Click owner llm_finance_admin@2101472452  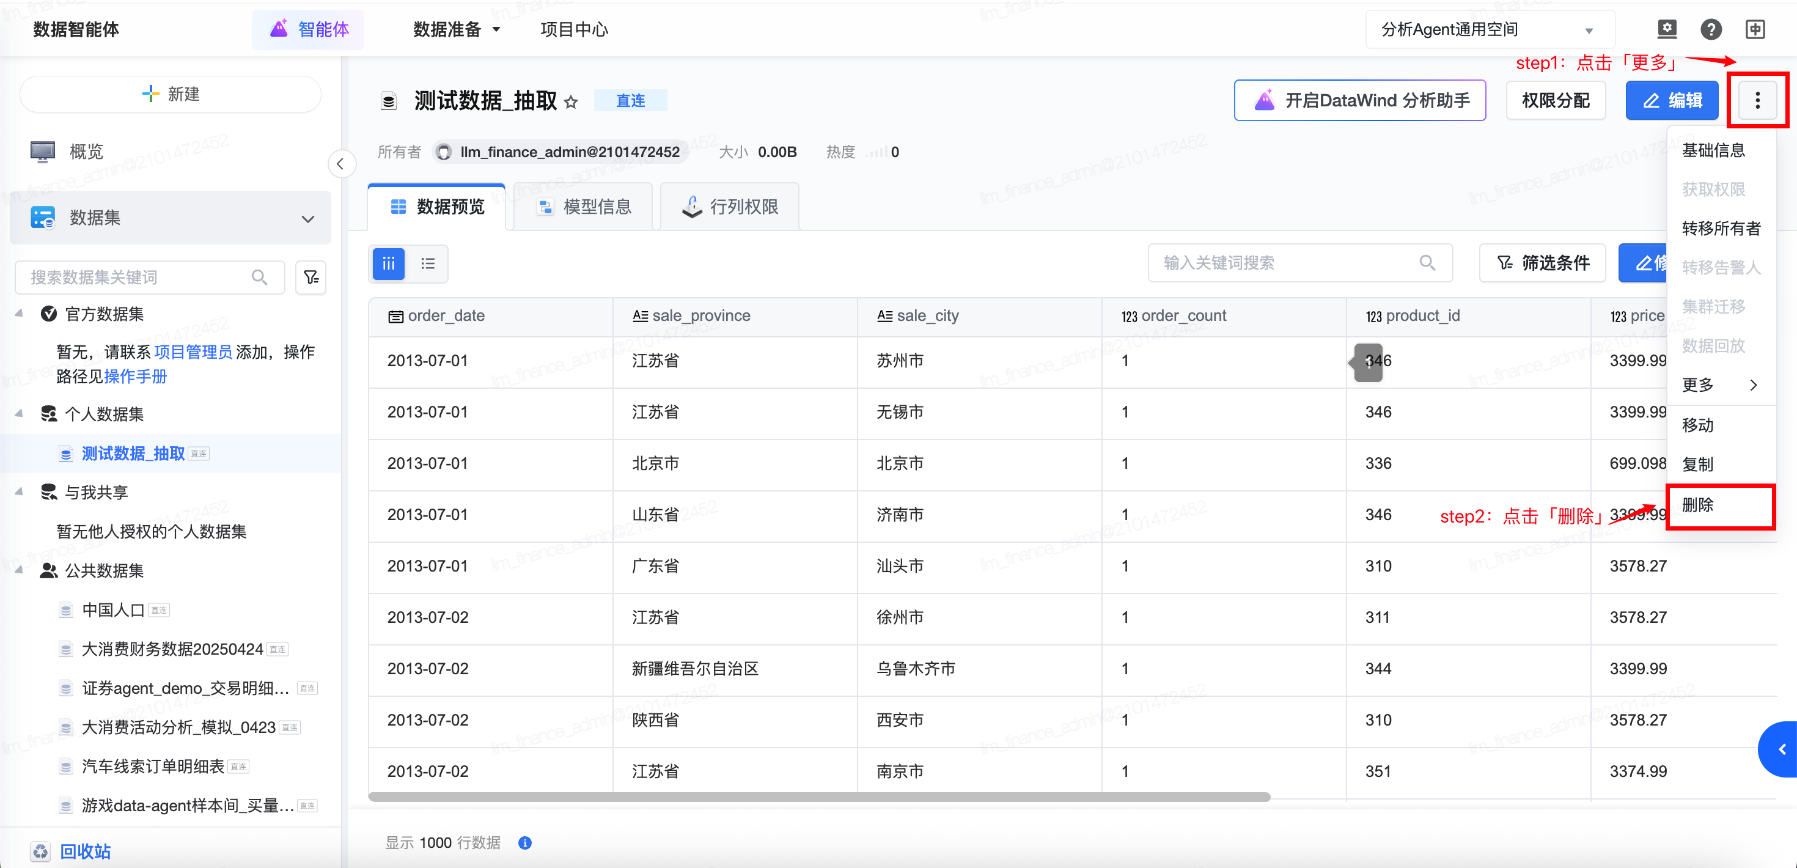(x=560, y=152)
